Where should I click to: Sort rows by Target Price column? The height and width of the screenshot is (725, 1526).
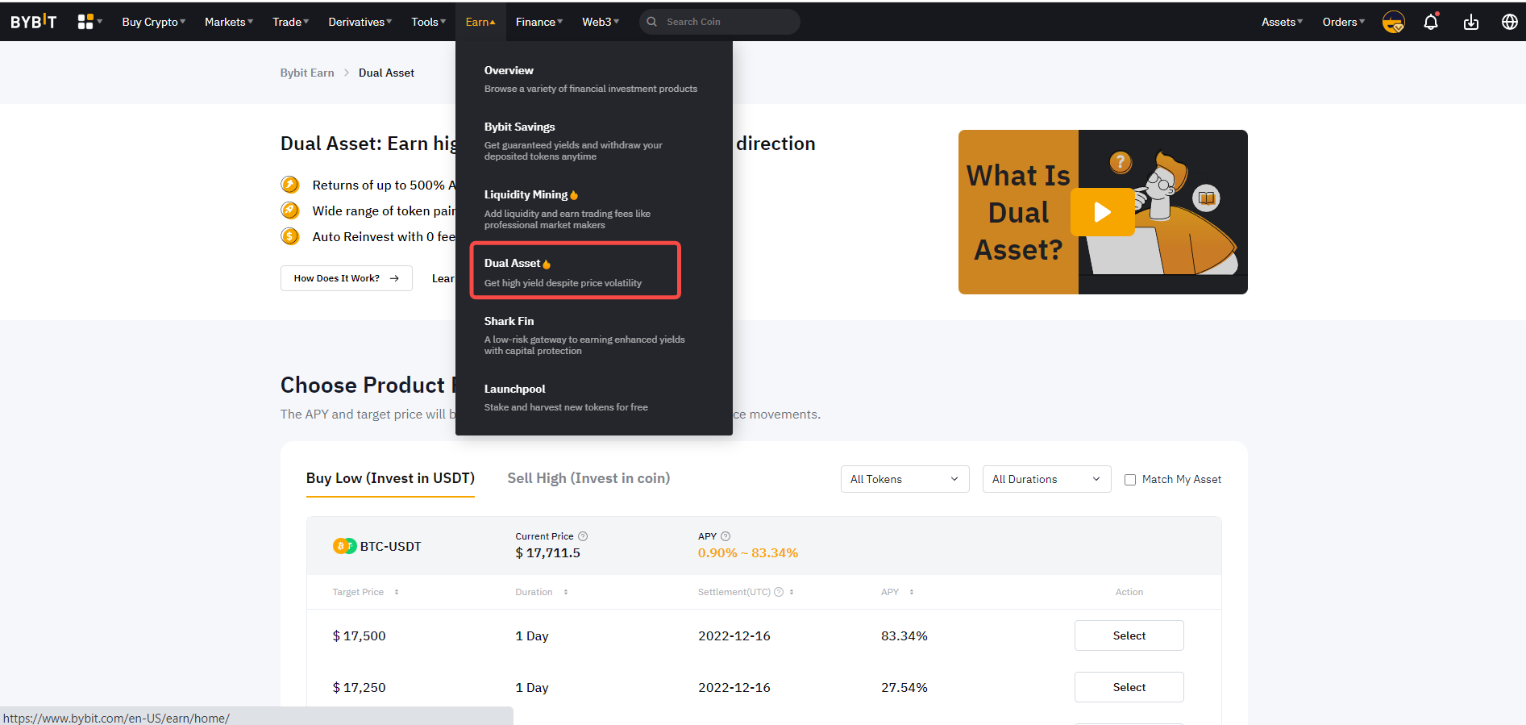396,592
